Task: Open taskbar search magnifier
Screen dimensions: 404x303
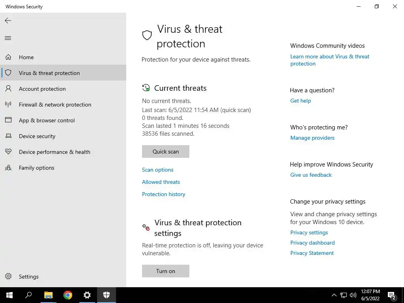Action: tap(28, 295)
